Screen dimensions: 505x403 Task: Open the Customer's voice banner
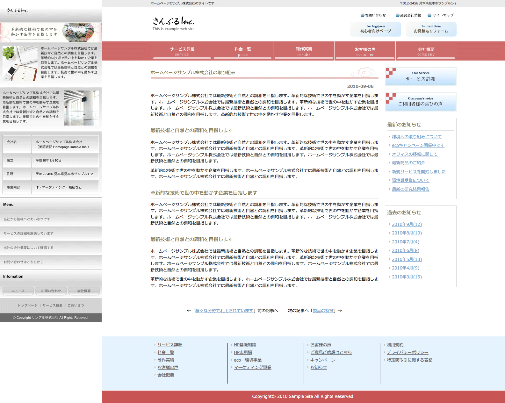421,102
